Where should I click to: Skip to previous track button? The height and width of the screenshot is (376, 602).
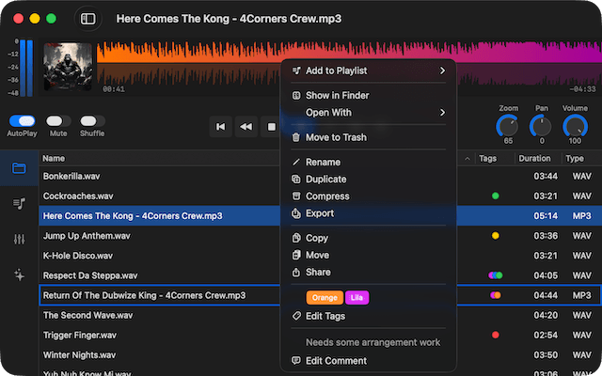[221, 127]
